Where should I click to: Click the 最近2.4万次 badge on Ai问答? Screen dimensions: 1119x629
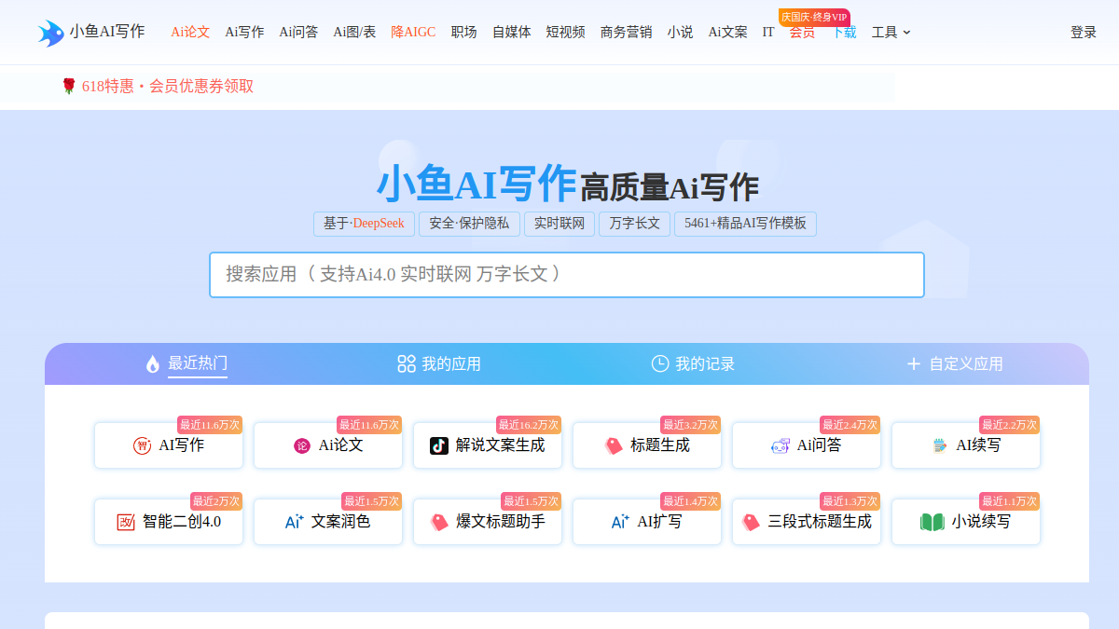coord(850,425)
